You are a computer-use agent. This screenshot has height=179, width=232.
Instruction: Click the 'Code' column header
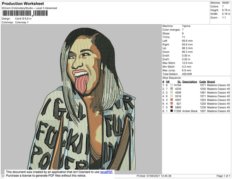(x=203, y=82)
